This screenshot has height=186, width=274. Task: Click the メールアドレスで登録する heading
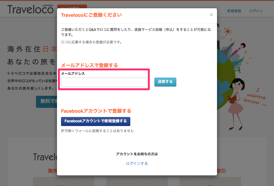click(x=89, y=66)
